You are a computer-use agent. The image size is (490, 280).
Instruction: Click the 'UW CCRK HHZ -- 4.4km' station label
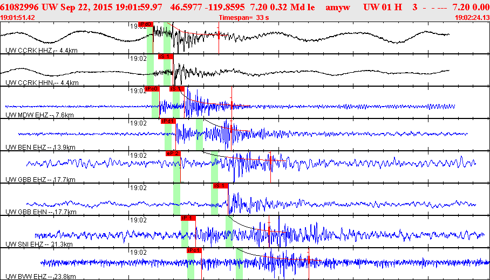[42, 51]
